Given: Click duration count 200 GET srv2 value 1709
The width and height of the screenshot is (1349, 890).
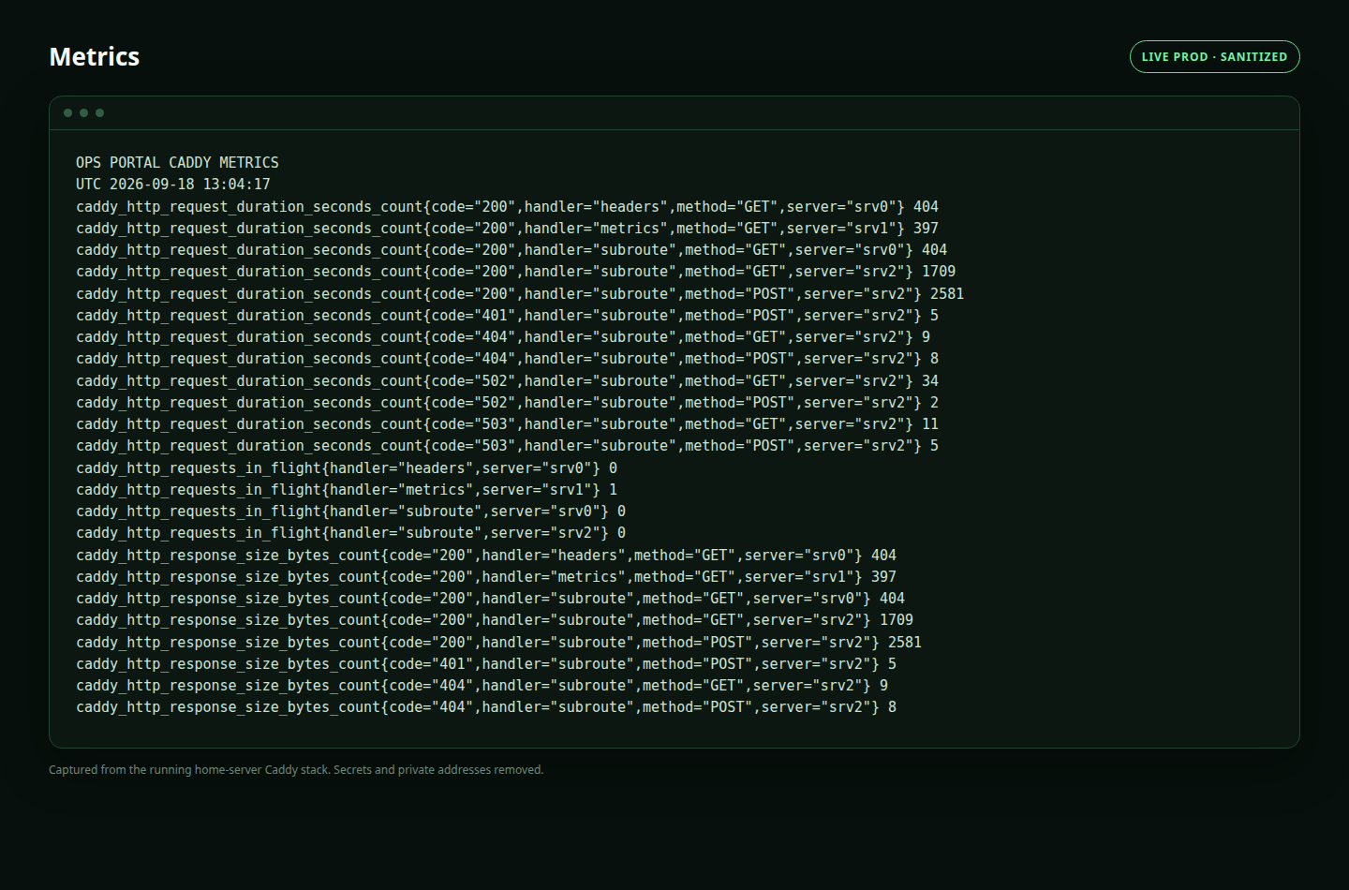Looking at the screenshot, I should tap(516, 272).
